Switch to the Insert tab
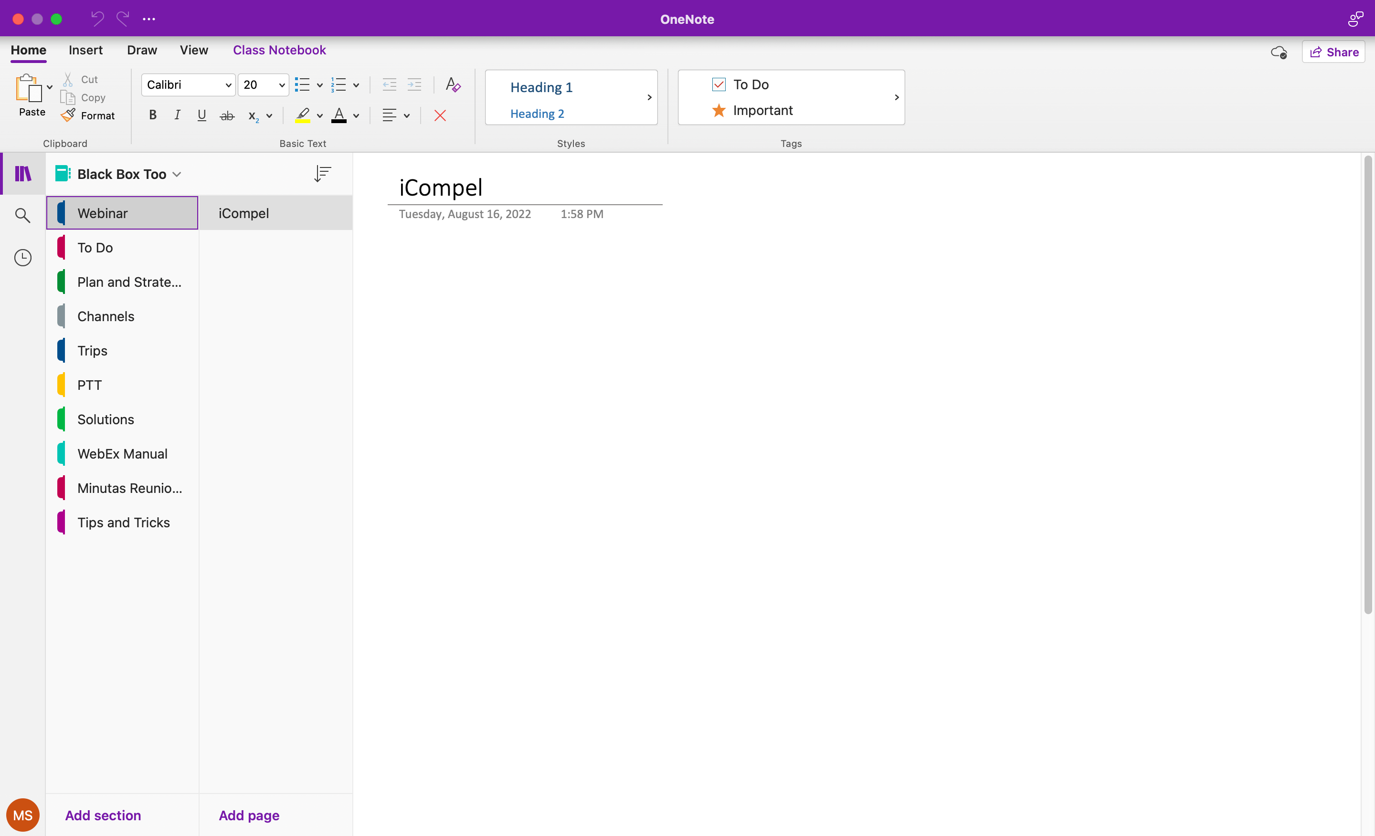 tap(85, 50)
